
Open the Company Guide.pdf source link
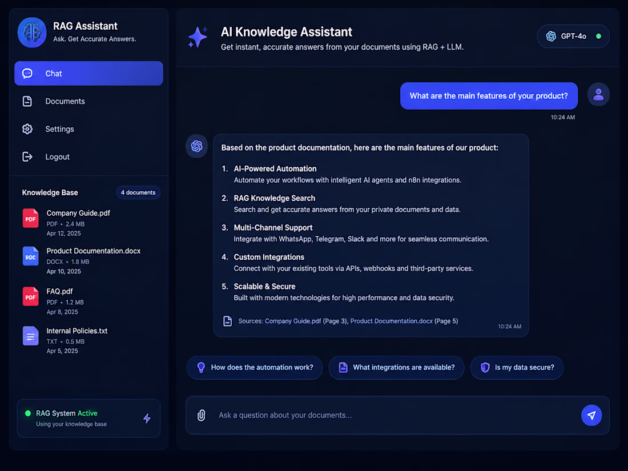tap(293, 321)
